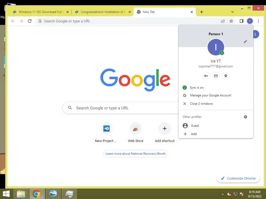Open Chrome three-dot menu
Screen dimensions: 266x199
258,21
